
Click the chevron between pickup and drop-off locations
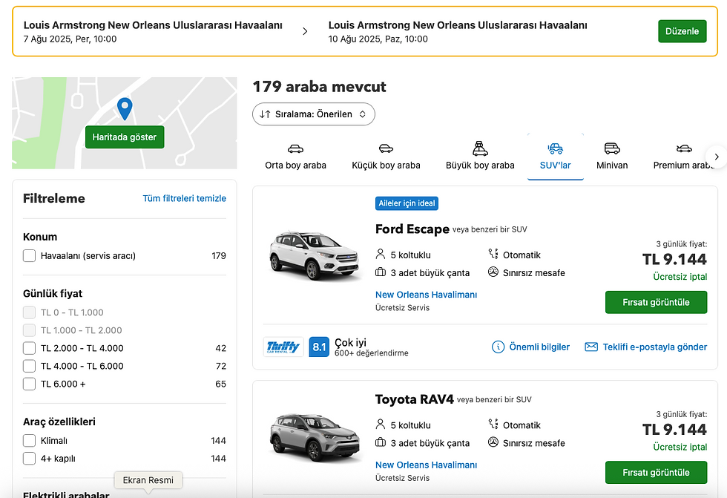coord(305,31)
